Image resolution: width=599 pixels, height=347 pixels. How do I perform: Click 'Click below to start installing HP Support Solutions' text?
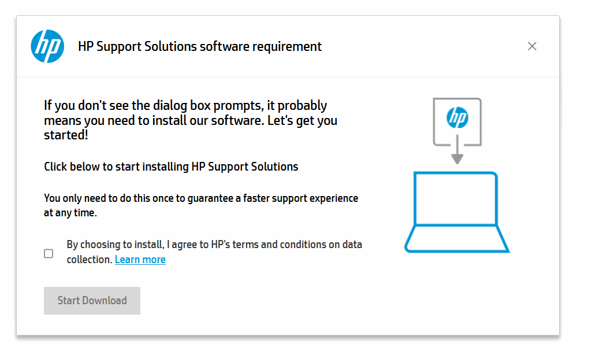(x=171, y=167)
